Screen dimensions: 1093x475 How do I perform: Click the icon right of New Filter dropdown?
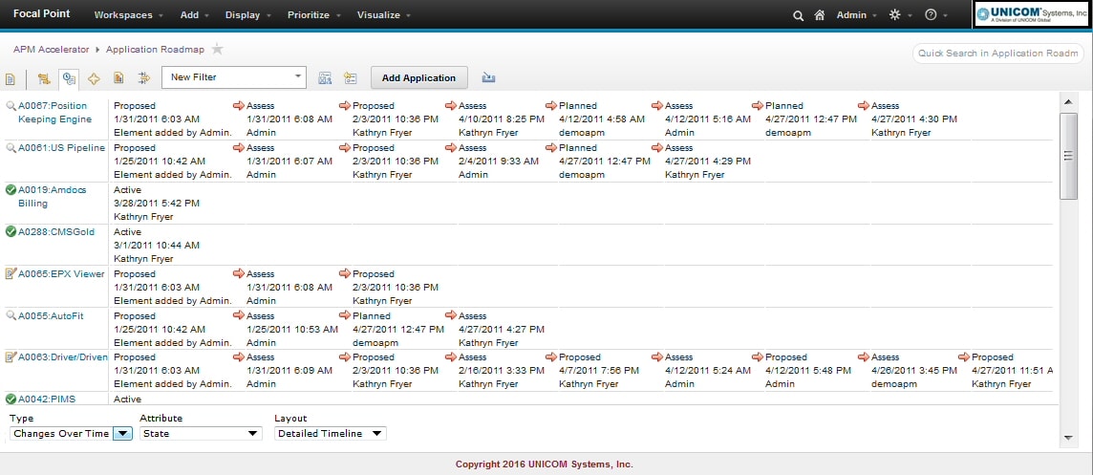325,78
